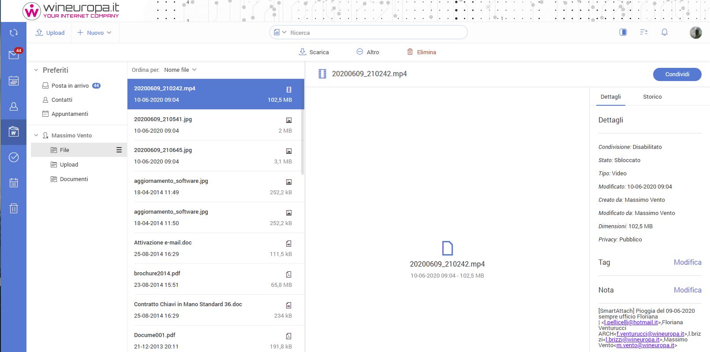Image resolution: width=710 pixels, height=352 pixels.
Task: Click the Ricerca search field
Action: 375,33
